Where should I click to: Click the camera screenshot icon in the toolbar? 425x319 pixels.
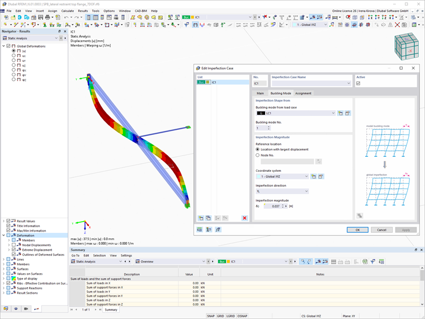[404, 25]
